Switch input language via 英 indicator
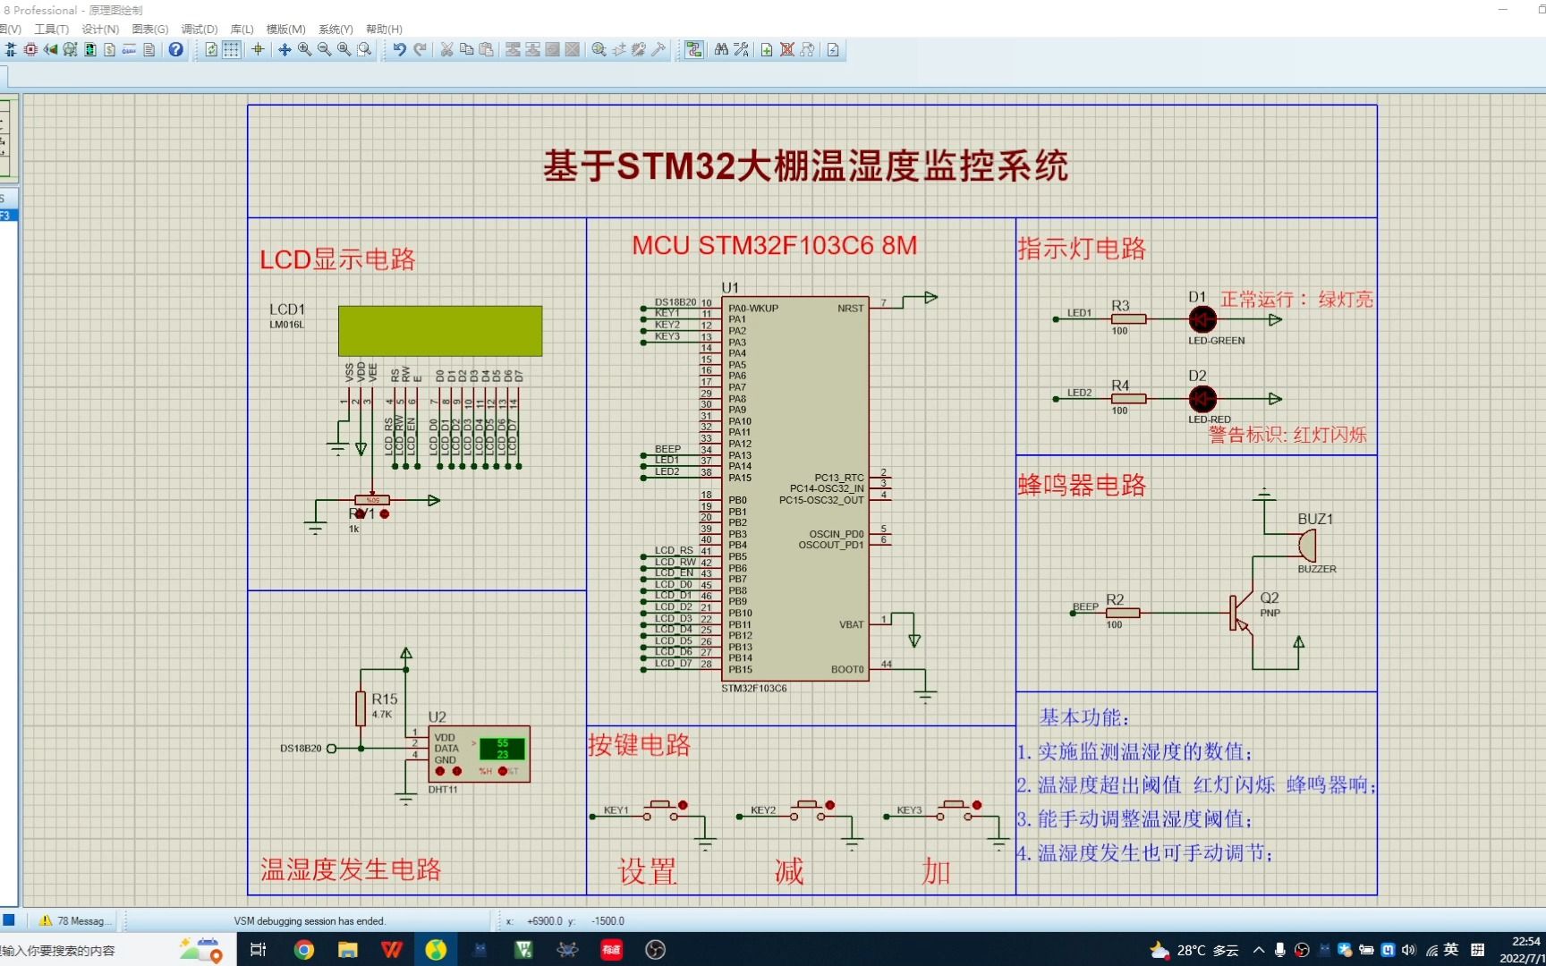 (x=1450, y=950)
